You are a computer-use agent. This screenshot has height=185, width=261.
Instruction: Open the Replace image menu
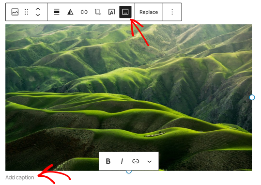(x=149, y=12)
